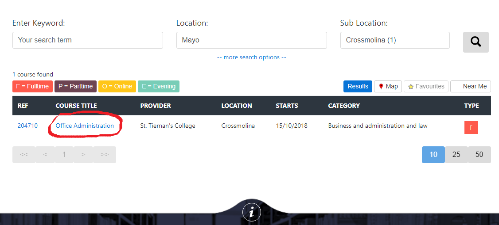The height and width of the screenshot is (225, 499).
Task: Expand the more search options link
Action: (x=251, y=57)
